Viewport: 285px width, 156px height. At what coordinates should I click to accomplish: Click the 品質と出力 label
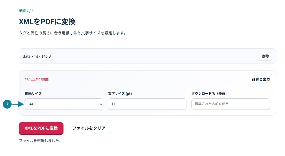pyautogui.click(x=261, y=79)
